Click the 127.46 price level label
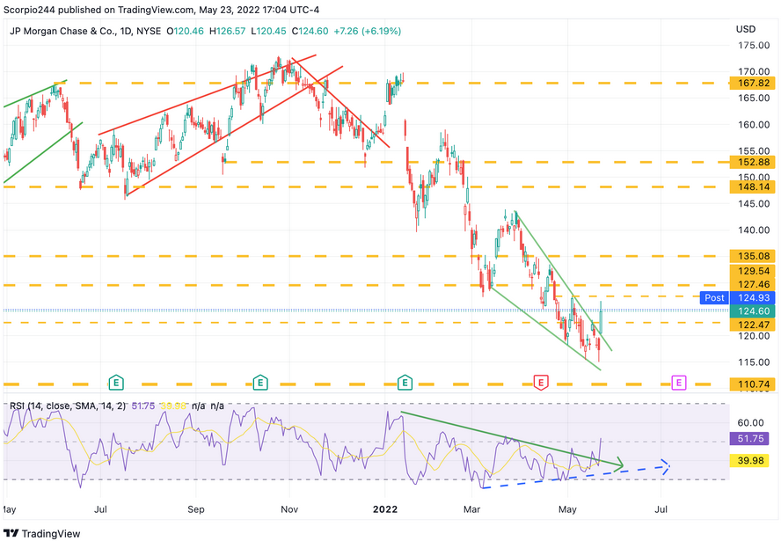 (752, 284)
